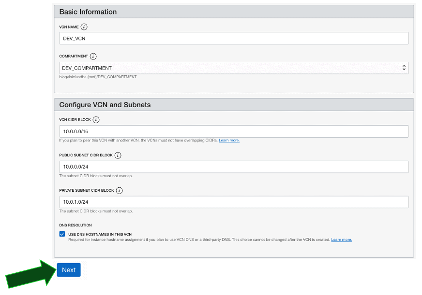The width and height of the screenshot is (422, 295).
Task: Click the Private Subnet CIDR Block info icon
Action: pyautogui.click(x=120, y=191)
